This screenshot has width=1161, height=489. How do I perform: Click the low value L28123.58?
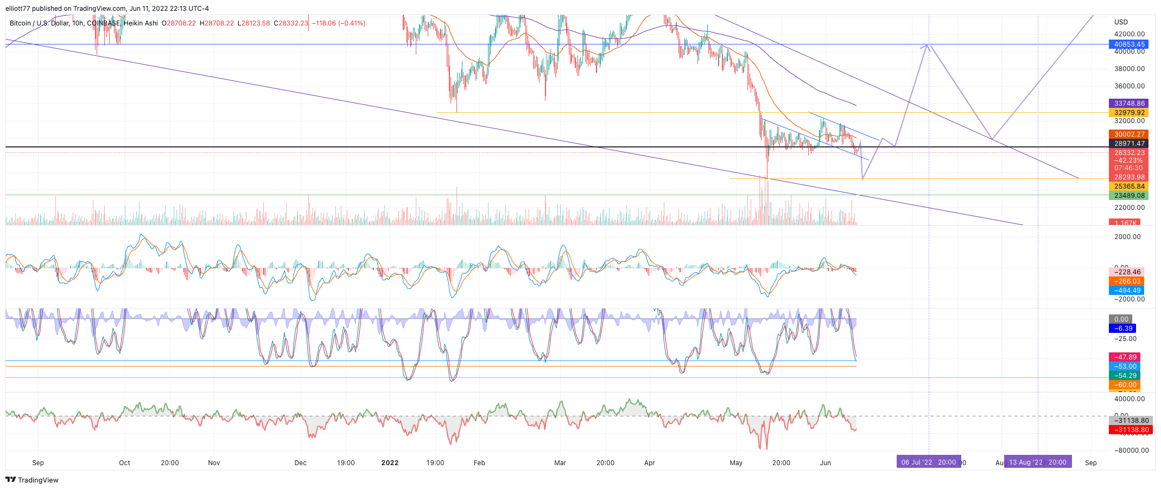coord(253,23)
